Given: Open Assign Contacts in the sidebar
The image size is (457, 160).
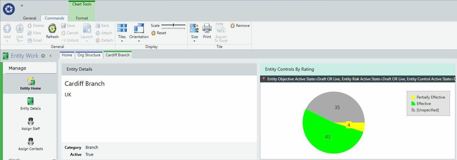Looking at the screenshot, I should pyautogui.click(x=30, y=144).
